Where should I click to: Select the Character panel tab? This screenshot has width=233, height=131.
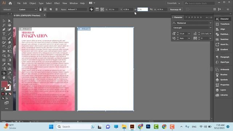(178, 17)
